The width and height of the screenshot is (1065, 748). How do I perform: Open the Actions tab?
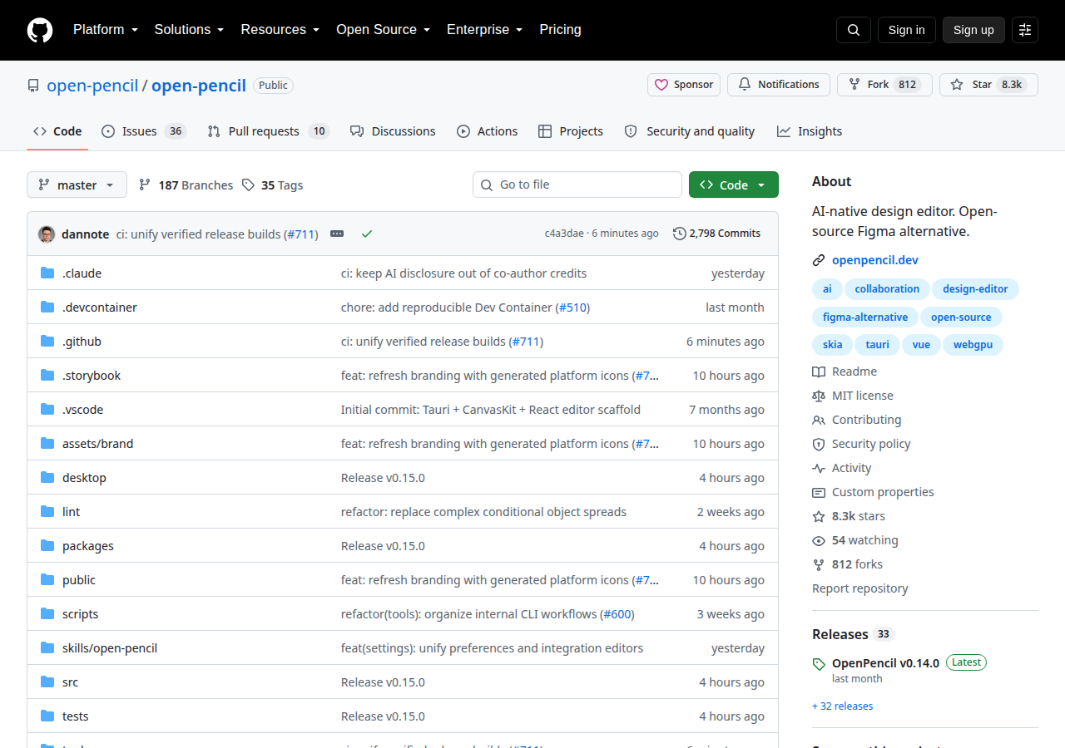point(487,131)
